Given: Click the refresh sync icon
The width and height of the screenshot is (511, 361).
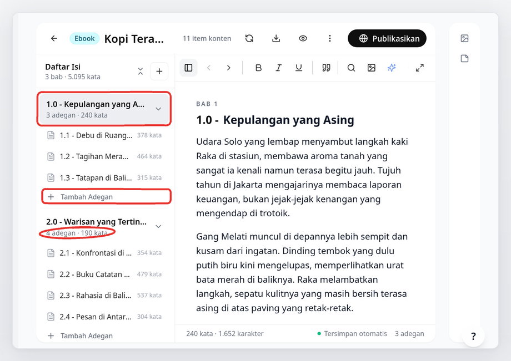Looking at the screenshot, I should click(249, 38).
